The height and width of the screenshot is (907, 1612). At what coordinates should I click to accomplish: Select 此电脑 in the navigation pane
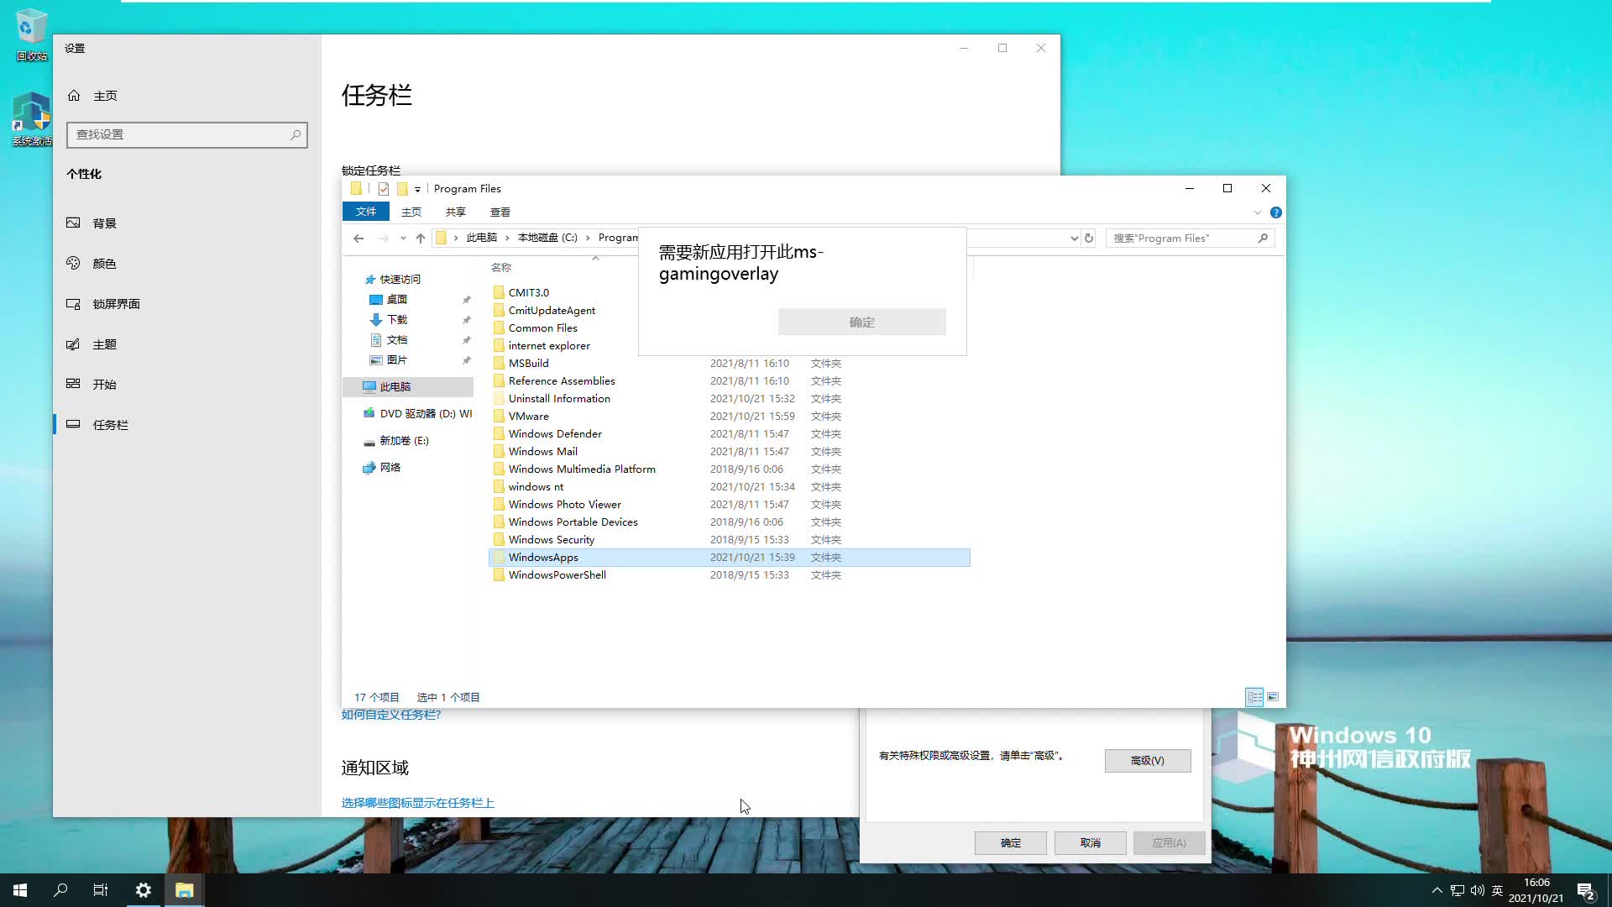(395, 387)
